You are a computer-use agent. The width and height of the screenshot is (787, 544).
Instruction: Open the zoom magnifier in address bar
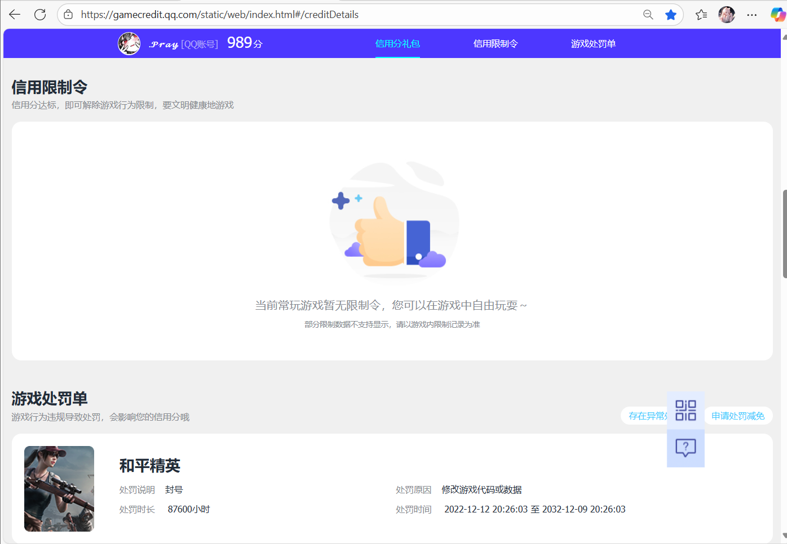pos(648,15)
